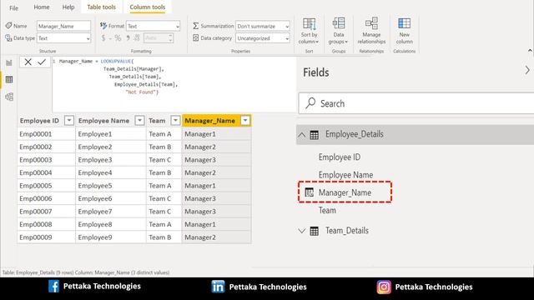The image size is (534, 300).
Task: Select the Manager_Name field in Fields
Action: pyautogui.click(x=345, y=192)
